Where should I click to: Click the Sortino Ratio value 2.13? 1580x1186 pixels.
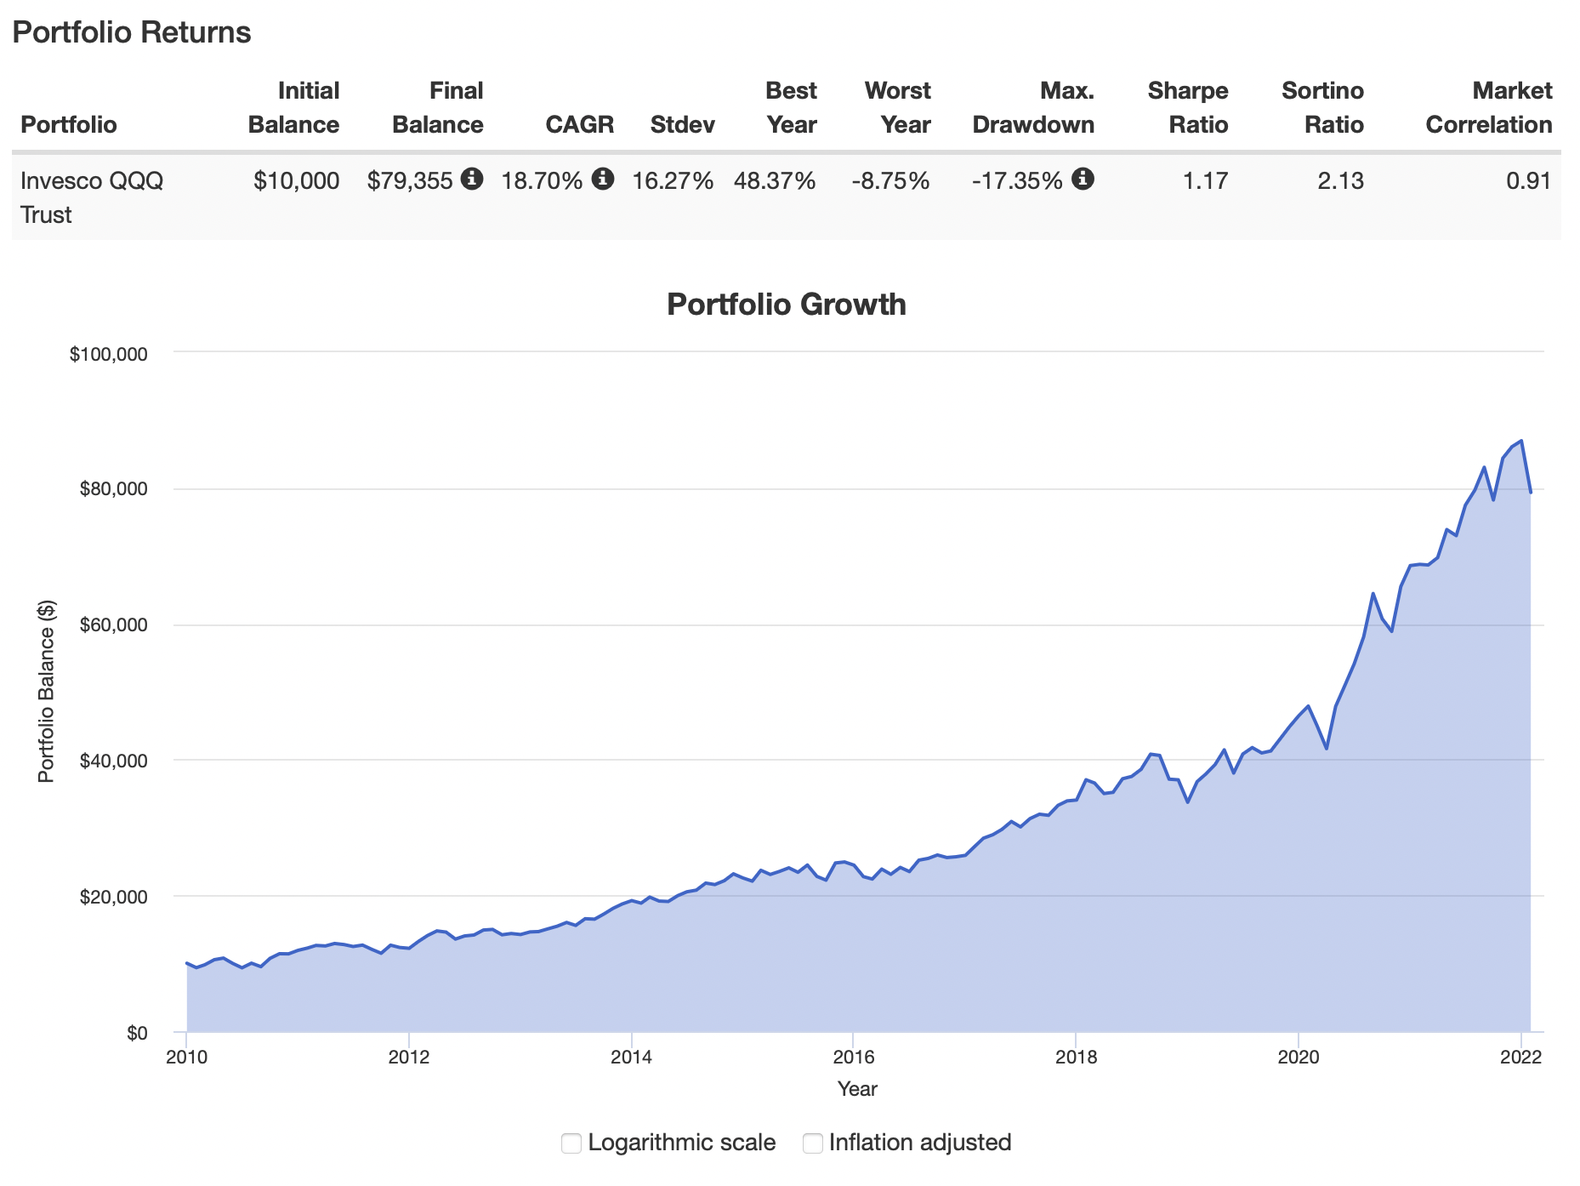point(1341,180)
